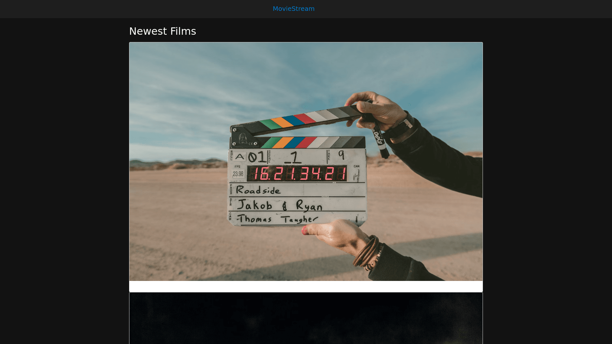Image resolution: width=612 pixels, height=344 pixels.
Task: Click the roll number 01 on slate
Action: pyautogui.click(x=257, y=157)
